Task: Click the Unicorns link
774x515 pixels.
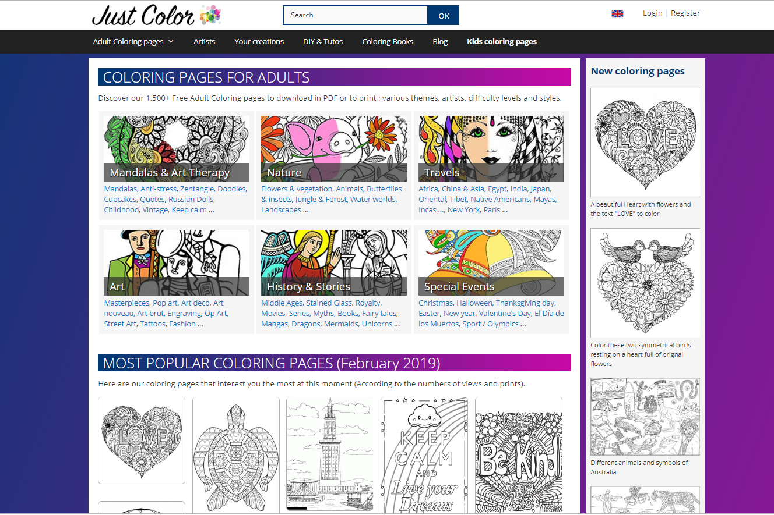Action: [377, 324]
